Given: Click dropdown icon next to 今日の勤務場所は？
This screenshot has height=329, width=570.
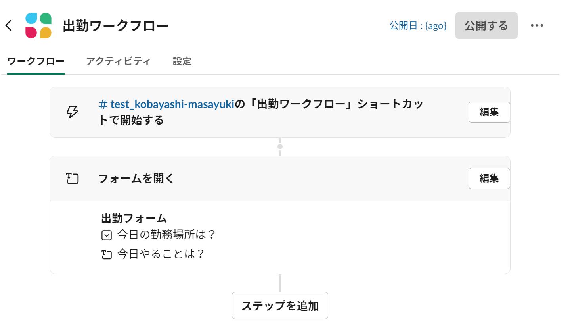Looking at the screenshot, I should tap(107, 236).
